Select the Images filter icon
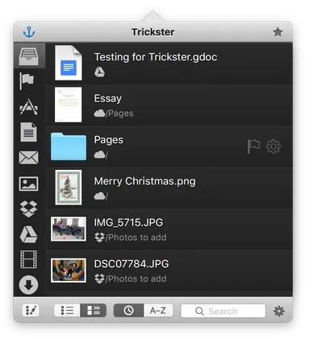Screen dimensions: 326x339 point(28,184)
